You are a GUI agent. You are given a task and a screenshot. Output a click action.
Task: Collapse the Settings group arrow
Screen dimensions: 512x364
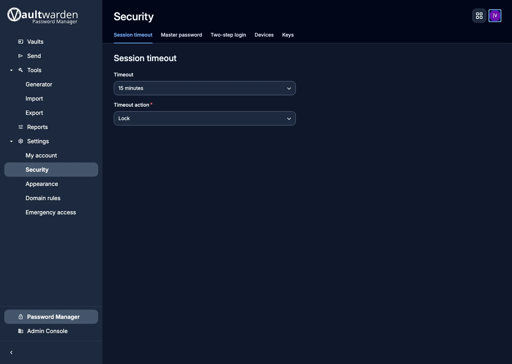click(x=11, y=141)
